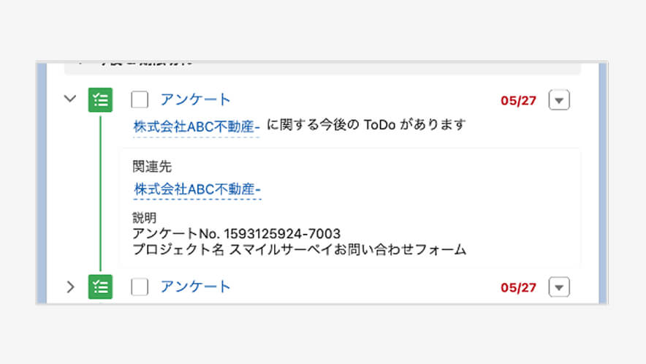Click the first task's 05/27 due date
Image resolution: width=646 pixels, height=364 pixels.
[518, 101]
